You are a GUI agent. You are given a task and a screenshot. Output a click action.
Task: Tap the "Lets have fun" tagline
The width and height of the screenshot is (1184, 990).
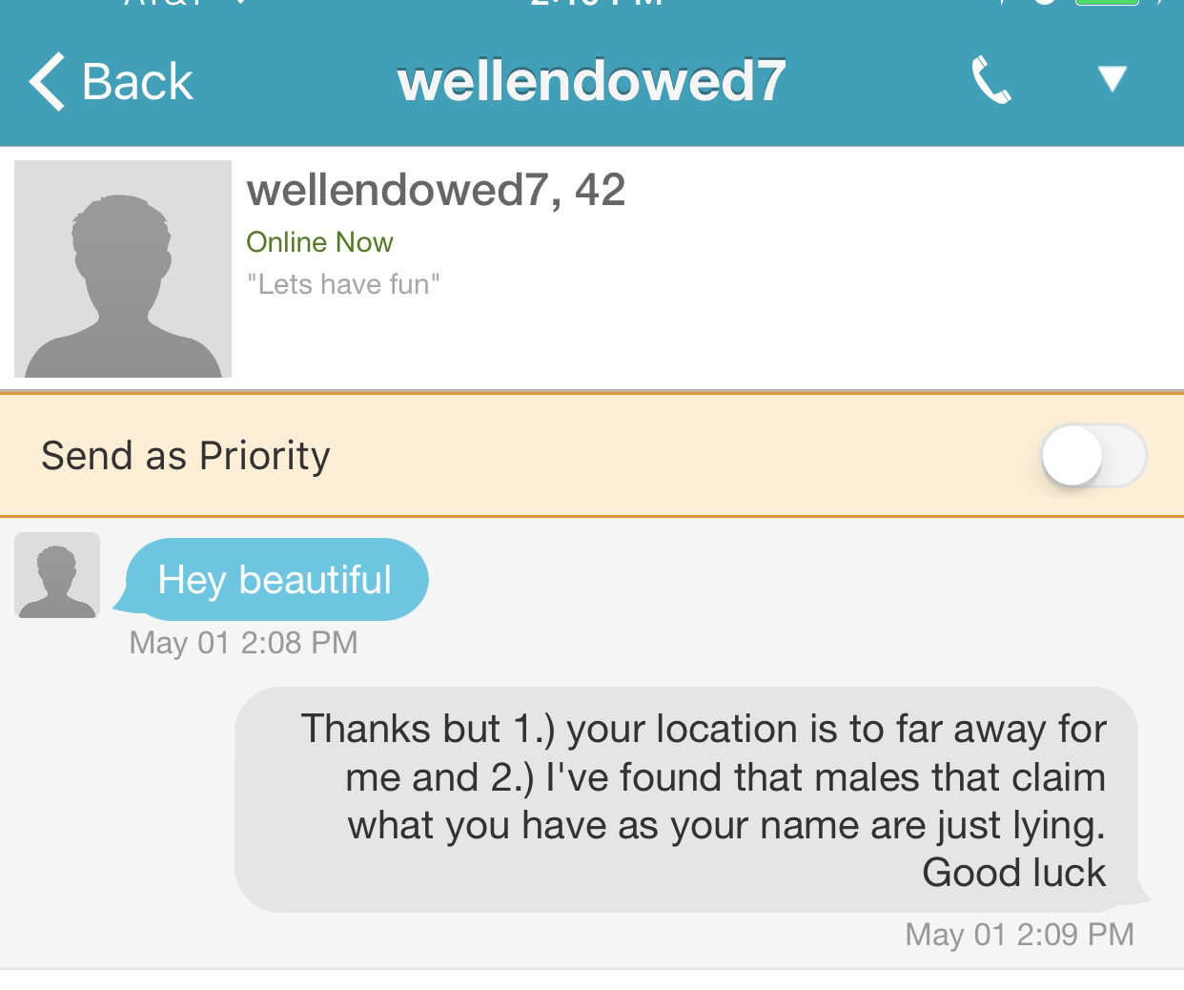point(343,284)
